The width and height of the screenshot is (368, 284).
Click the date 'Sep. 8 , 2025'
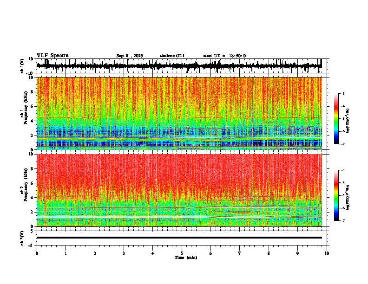130,56
